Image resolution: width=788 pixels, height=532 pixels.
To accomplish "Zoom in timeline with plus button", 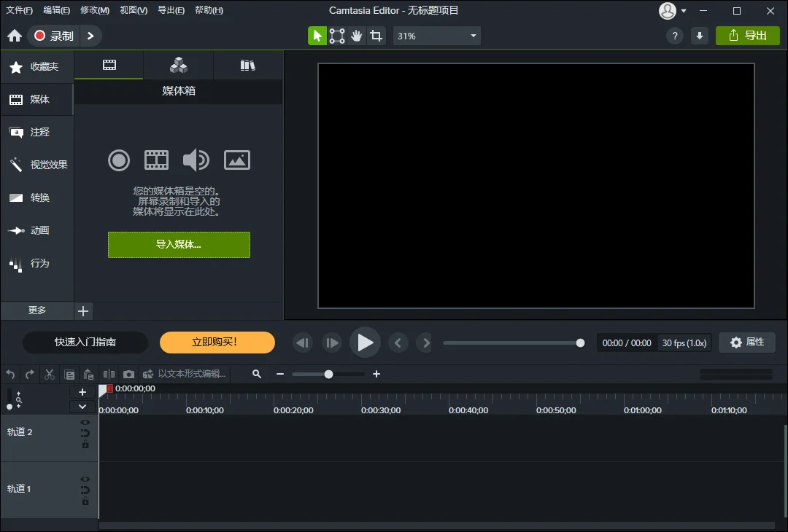I will click(x=376, y=374).
